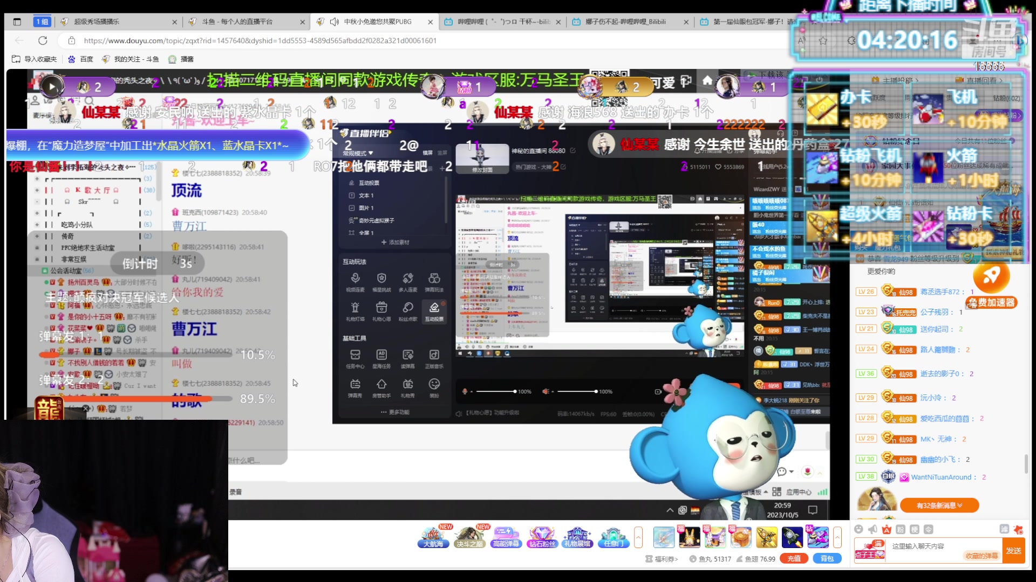Switch to 竖屏 portrait mode
Screen dimensions: 1036x582
click(x=442, y=153)
